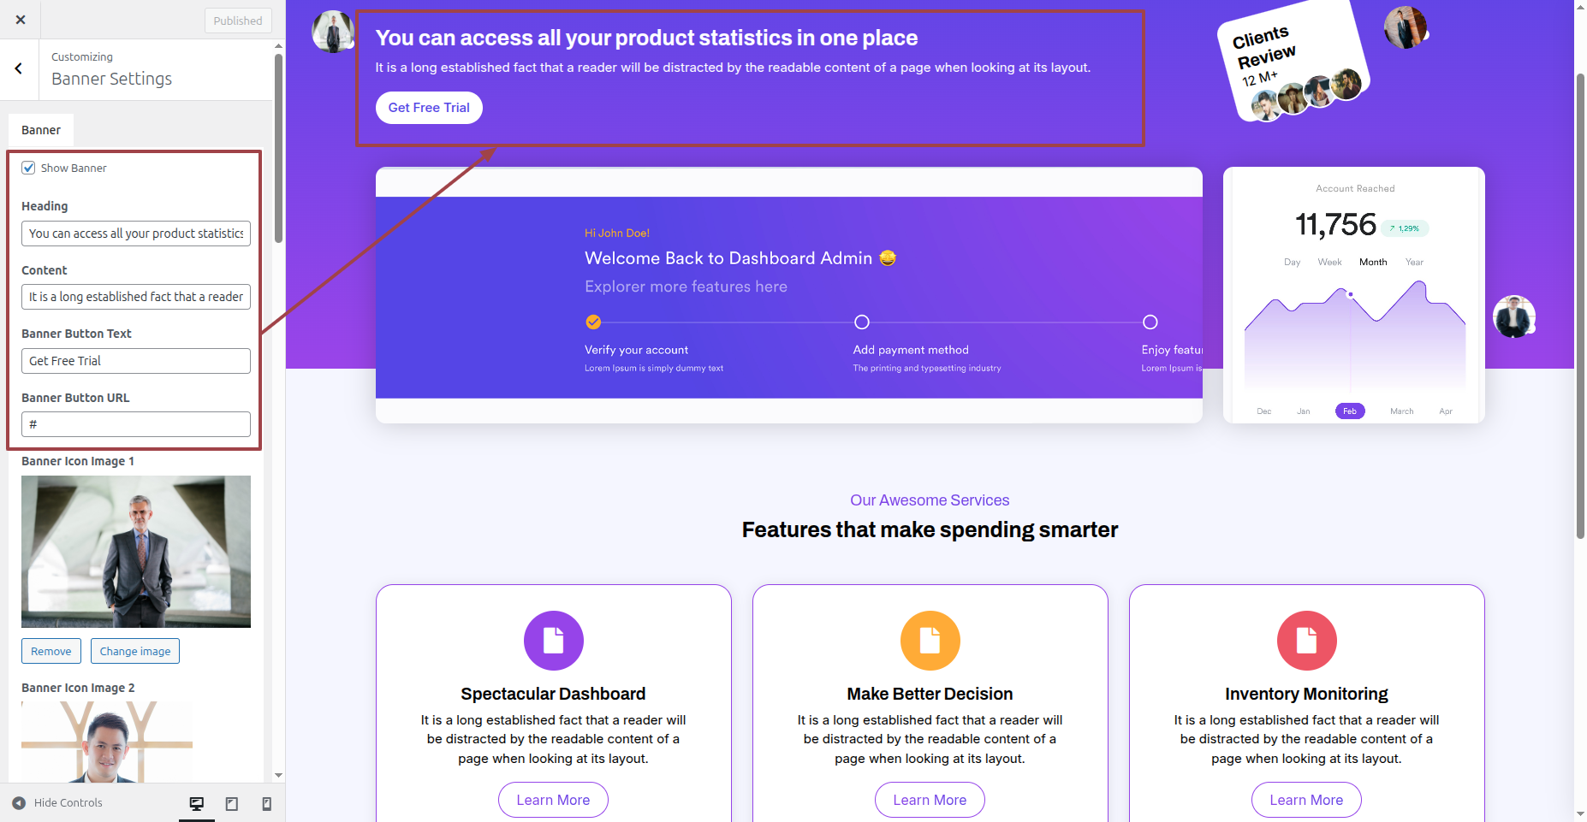Remove Banner Icon Image 1
The image size is (1587, 822).
coord(51,651)
